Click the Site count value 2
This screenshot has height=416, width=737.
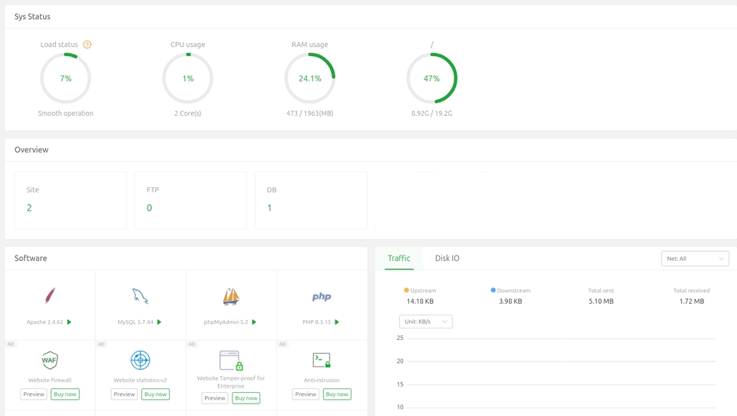pos(29,208)
